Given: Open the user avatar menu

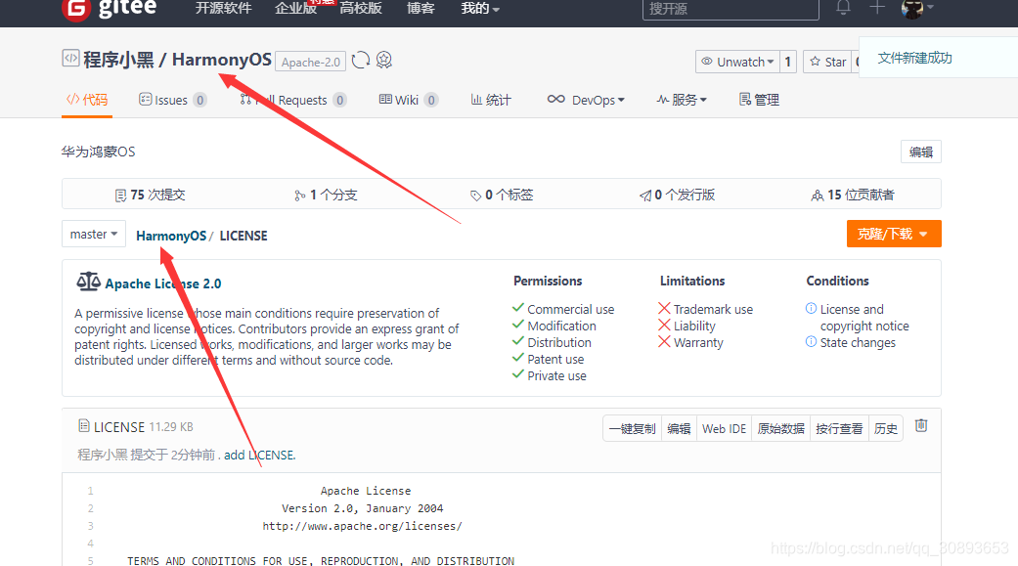Looking at the screenshot, I should 916,9.
